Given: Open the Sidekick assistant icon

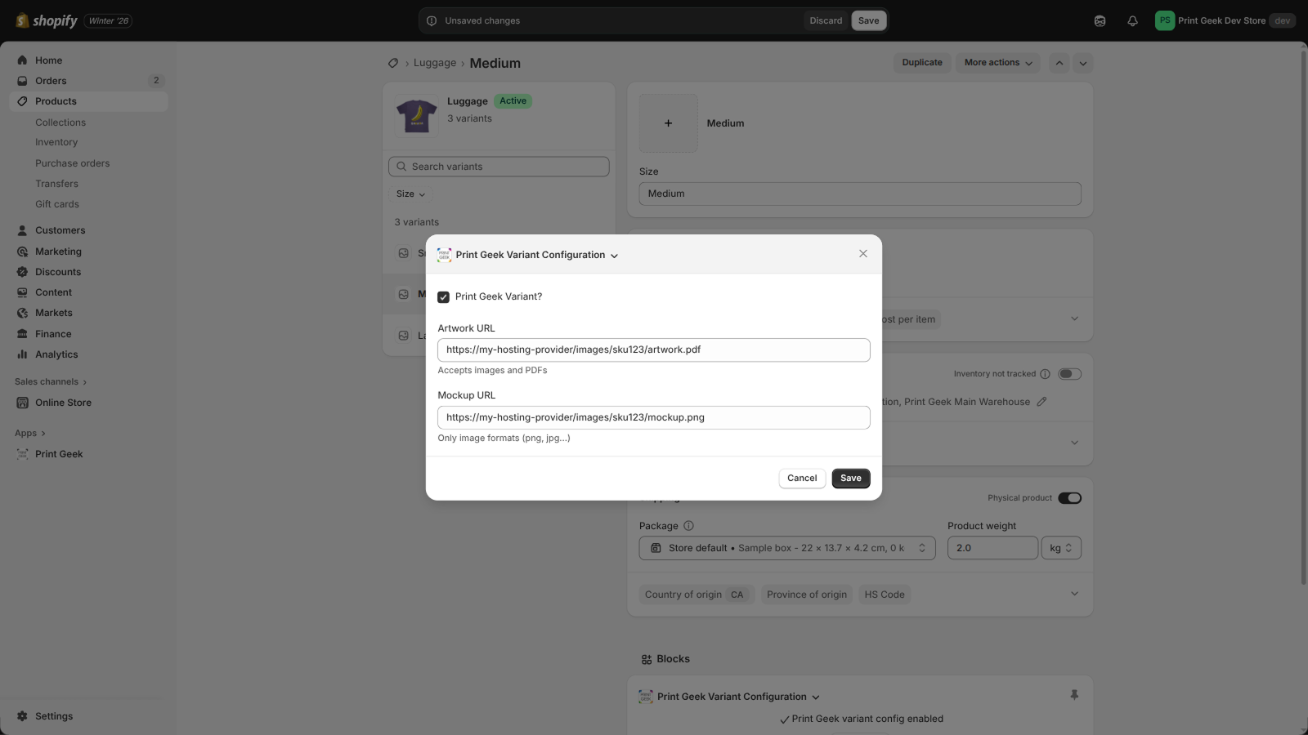Looking at the screenshot, I should click(1100, 21).
